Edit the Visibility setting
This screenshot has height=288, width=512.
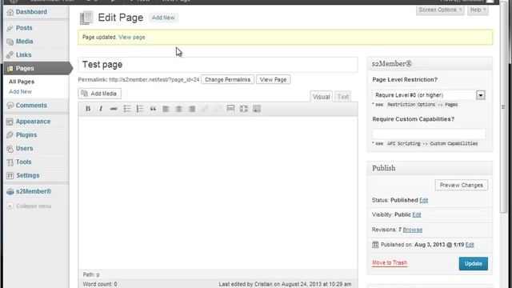pos(417,215)
